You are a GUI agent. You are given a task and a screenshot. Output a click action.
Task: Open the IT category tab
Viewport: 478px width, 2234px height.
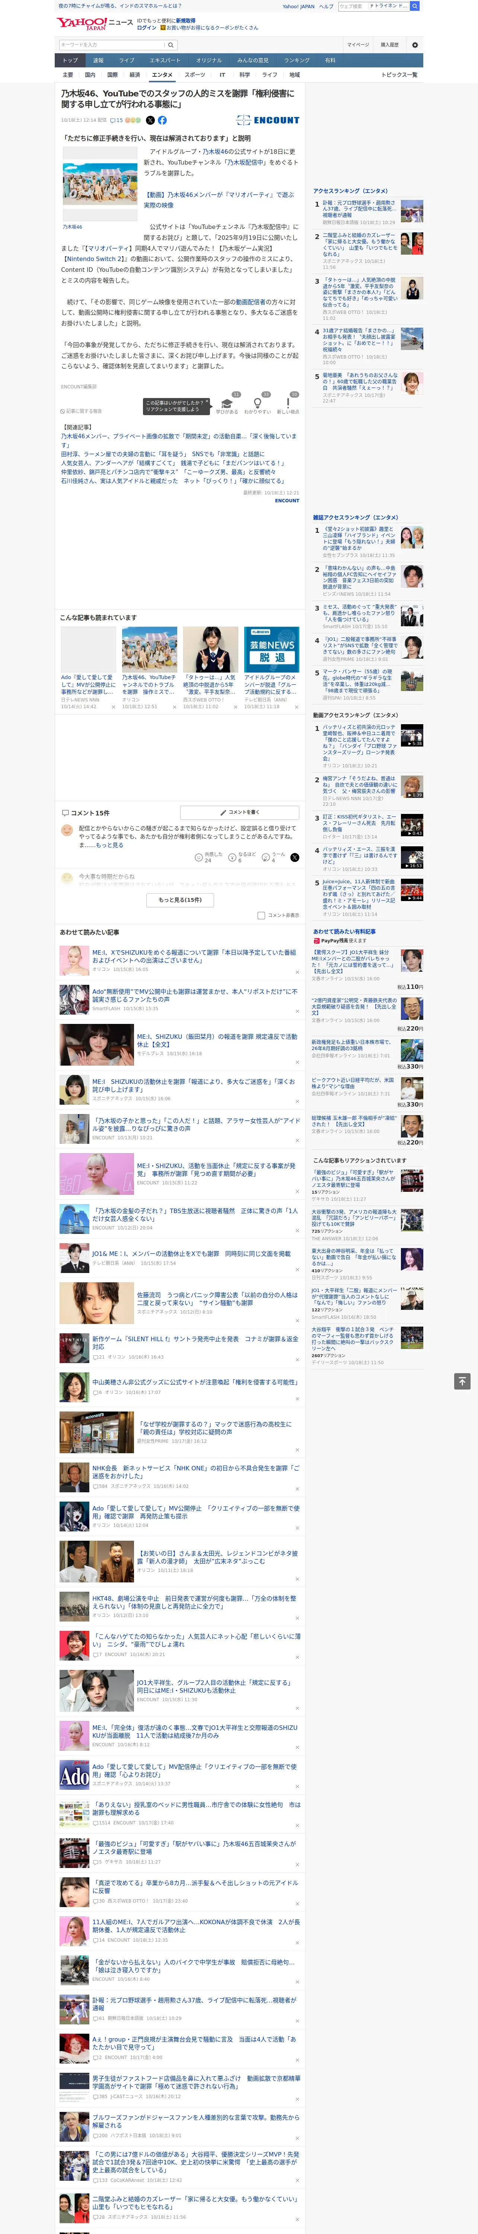click(222, 74)
